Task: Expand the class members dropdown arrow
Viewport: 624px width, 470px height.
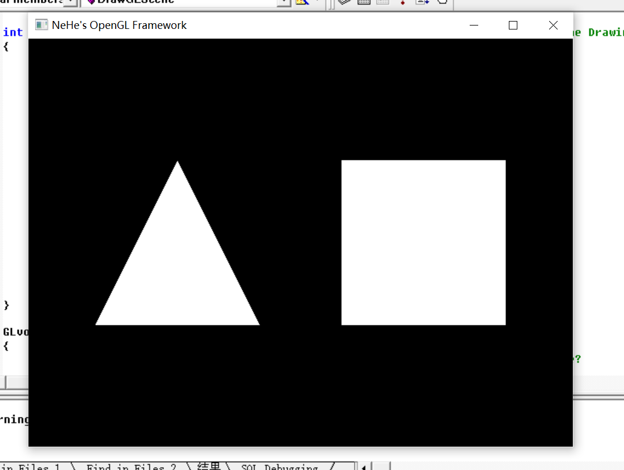Action: coord(70,2)
